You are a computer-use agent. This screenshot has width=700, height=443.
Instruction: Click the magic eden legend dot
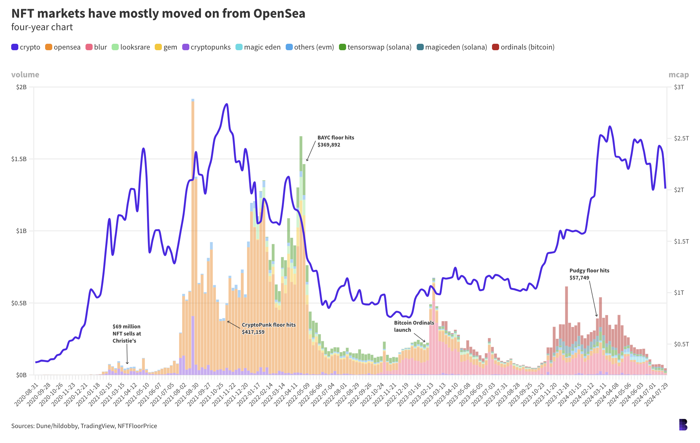click(x=239, y=47)
